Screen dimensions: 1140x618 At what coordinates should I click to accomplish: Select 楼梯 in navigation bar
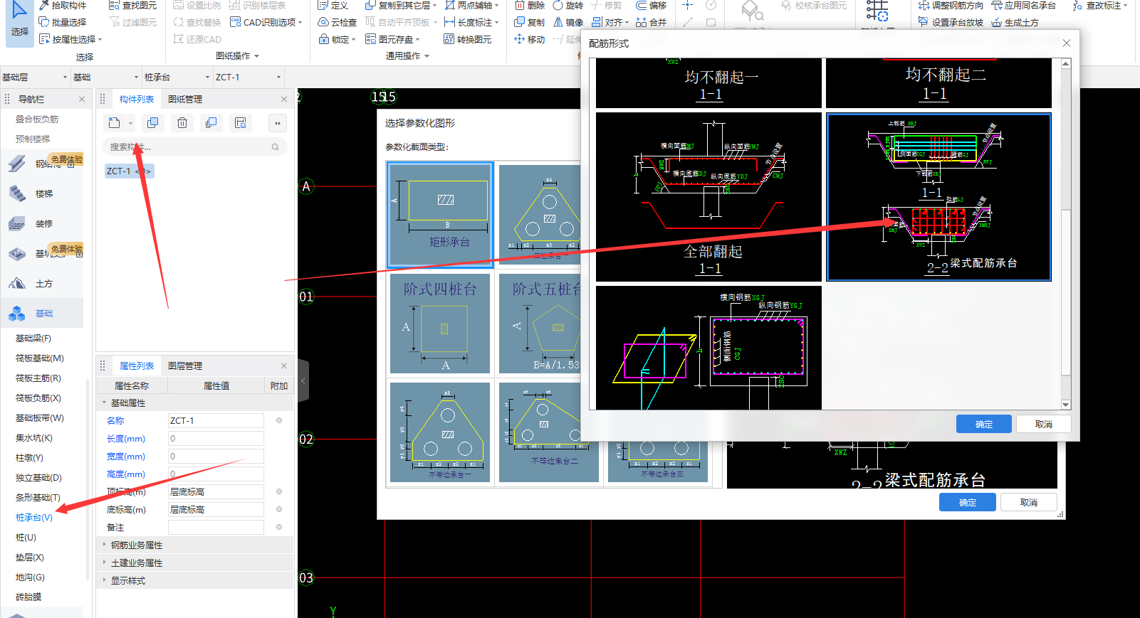[43, 193]
